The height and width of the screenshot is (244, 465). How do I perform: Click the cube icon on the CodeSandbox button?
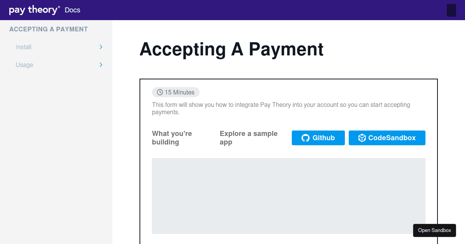point(362,138)
